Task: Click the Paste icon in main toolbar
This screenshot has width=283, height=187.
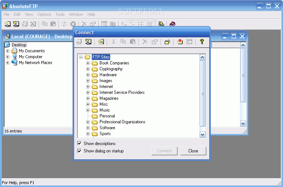Action: pos(53,24)
